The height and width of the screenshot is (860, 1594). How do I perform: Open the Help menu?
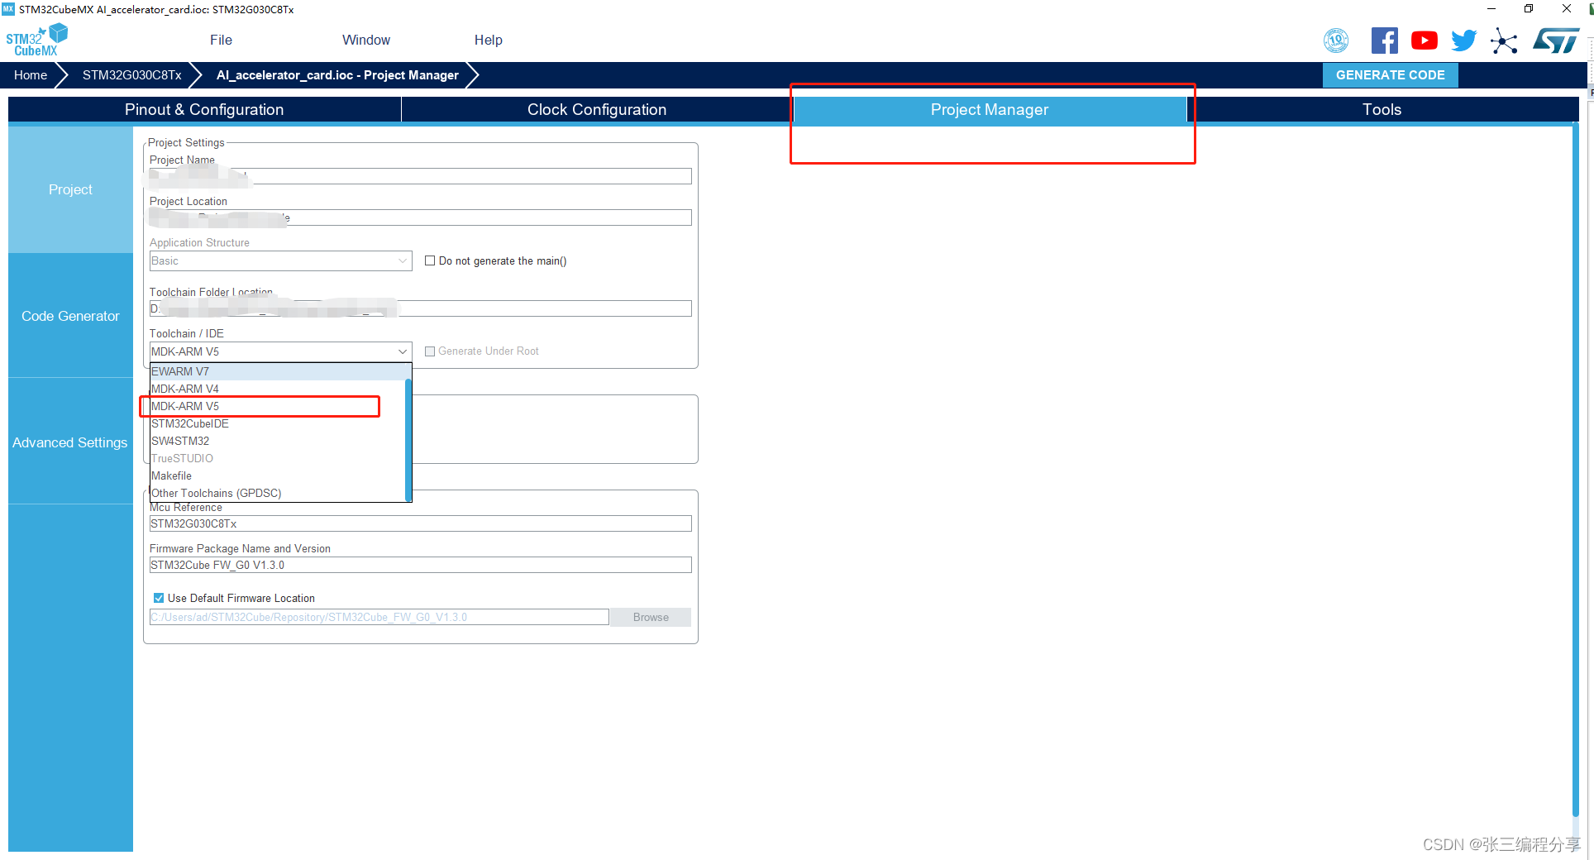pyautogui.click(x=488, y=40)
